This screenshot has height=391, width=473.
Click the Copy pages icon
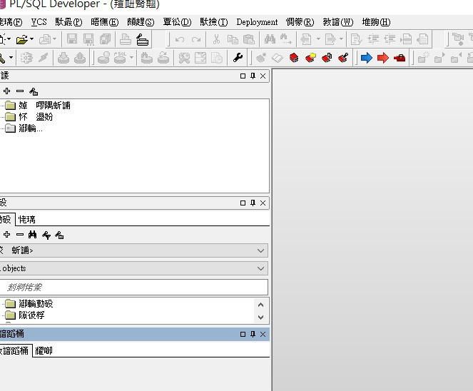(233, 39)
